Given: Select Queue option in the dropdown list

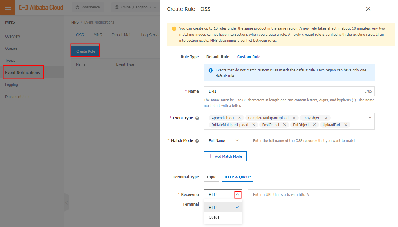Looking at the screenshot, I should click(x=223, y=217).
